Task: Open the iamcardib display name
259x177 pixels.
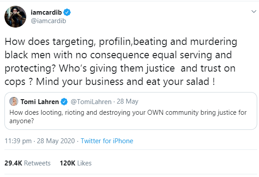Action: (x=46, y=12)
